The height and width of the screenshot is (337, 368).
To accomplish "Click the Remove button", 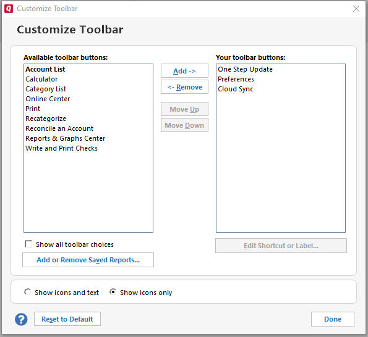I will 184,87.
